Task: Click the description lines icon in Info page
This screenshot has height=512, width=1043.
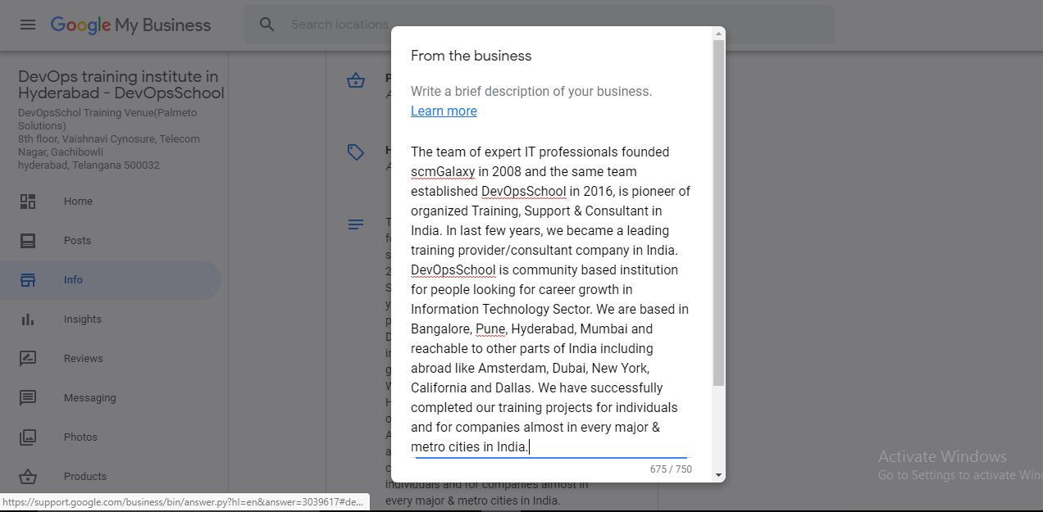Action: point(356,224)
